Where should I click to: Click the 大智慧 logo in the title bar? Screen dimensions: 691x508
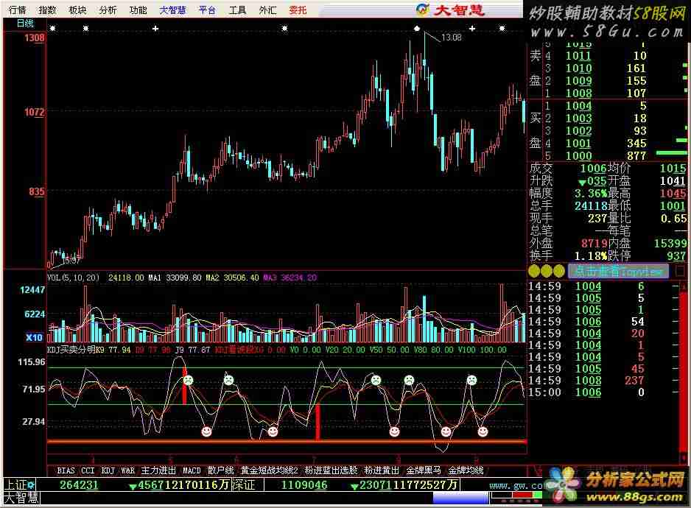(450, 10)
